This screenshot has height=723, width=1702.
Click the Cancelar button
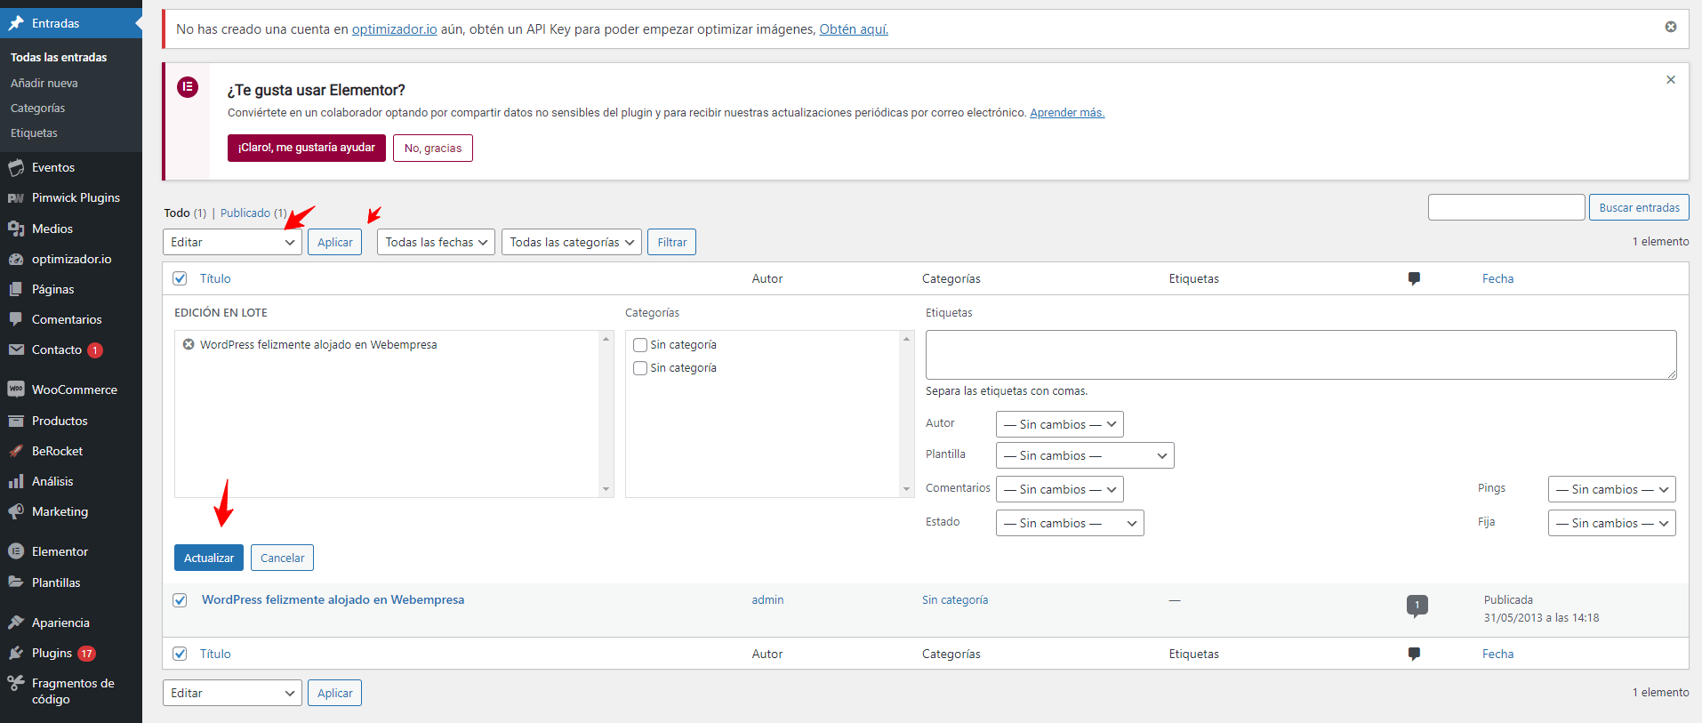[283, 558]
